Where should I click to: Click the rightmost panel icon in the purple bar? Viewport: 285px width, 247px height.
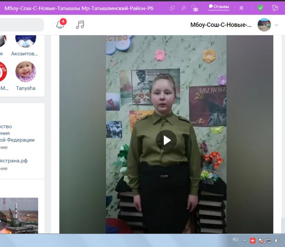pyautogui.click(x=275, y=8)
